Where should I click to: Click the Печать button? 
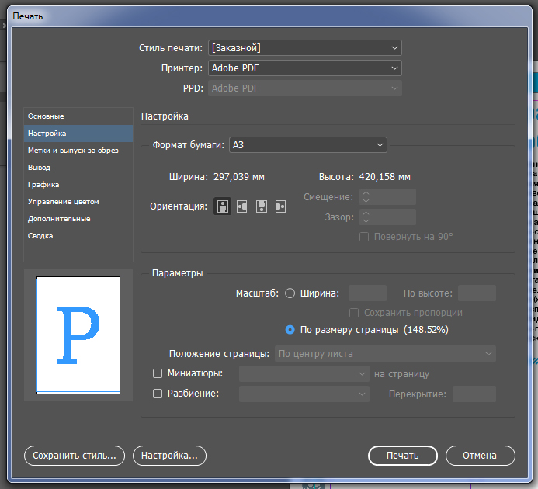click(402, 456)
